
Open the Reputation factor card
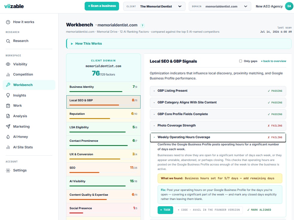tap(103, 115)
